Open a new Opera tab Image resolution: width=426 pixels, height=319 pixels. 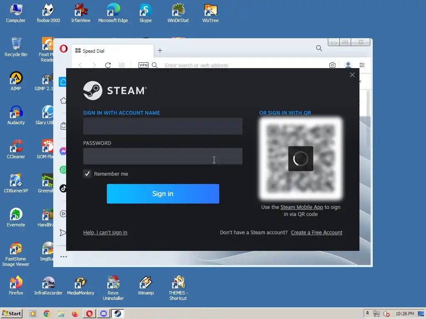point(160,50)
